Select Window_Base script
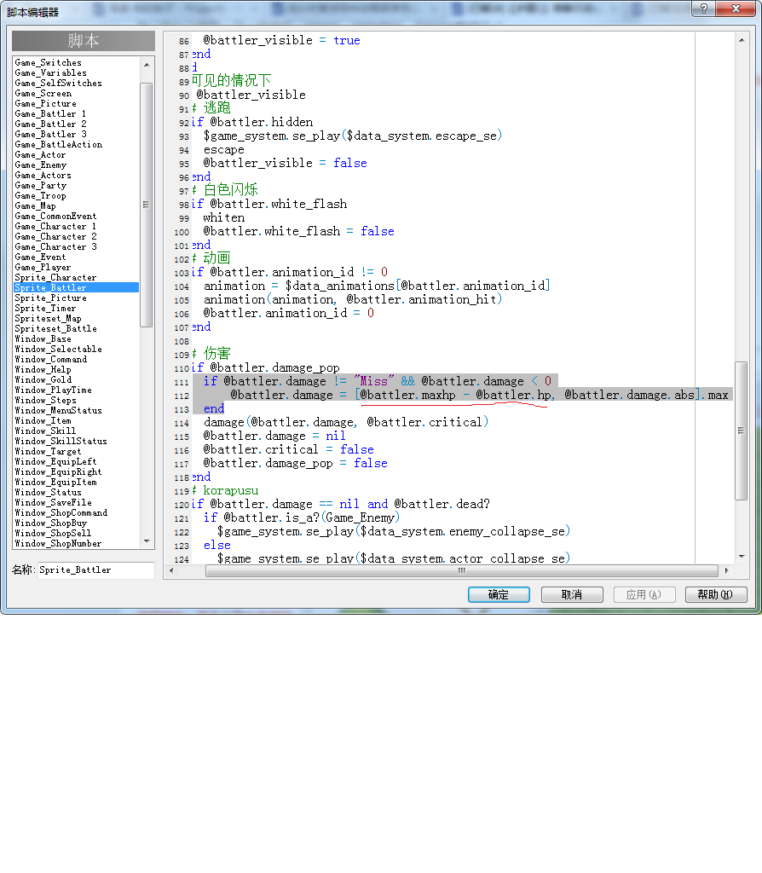 (x=43, y=339)
